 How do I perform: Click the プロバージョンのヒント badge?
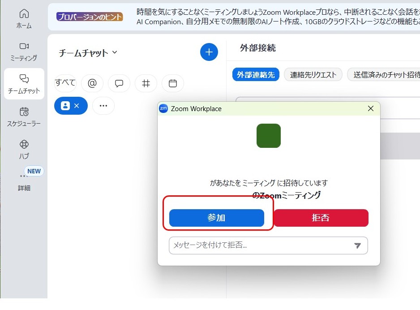(x=90, y=17)
